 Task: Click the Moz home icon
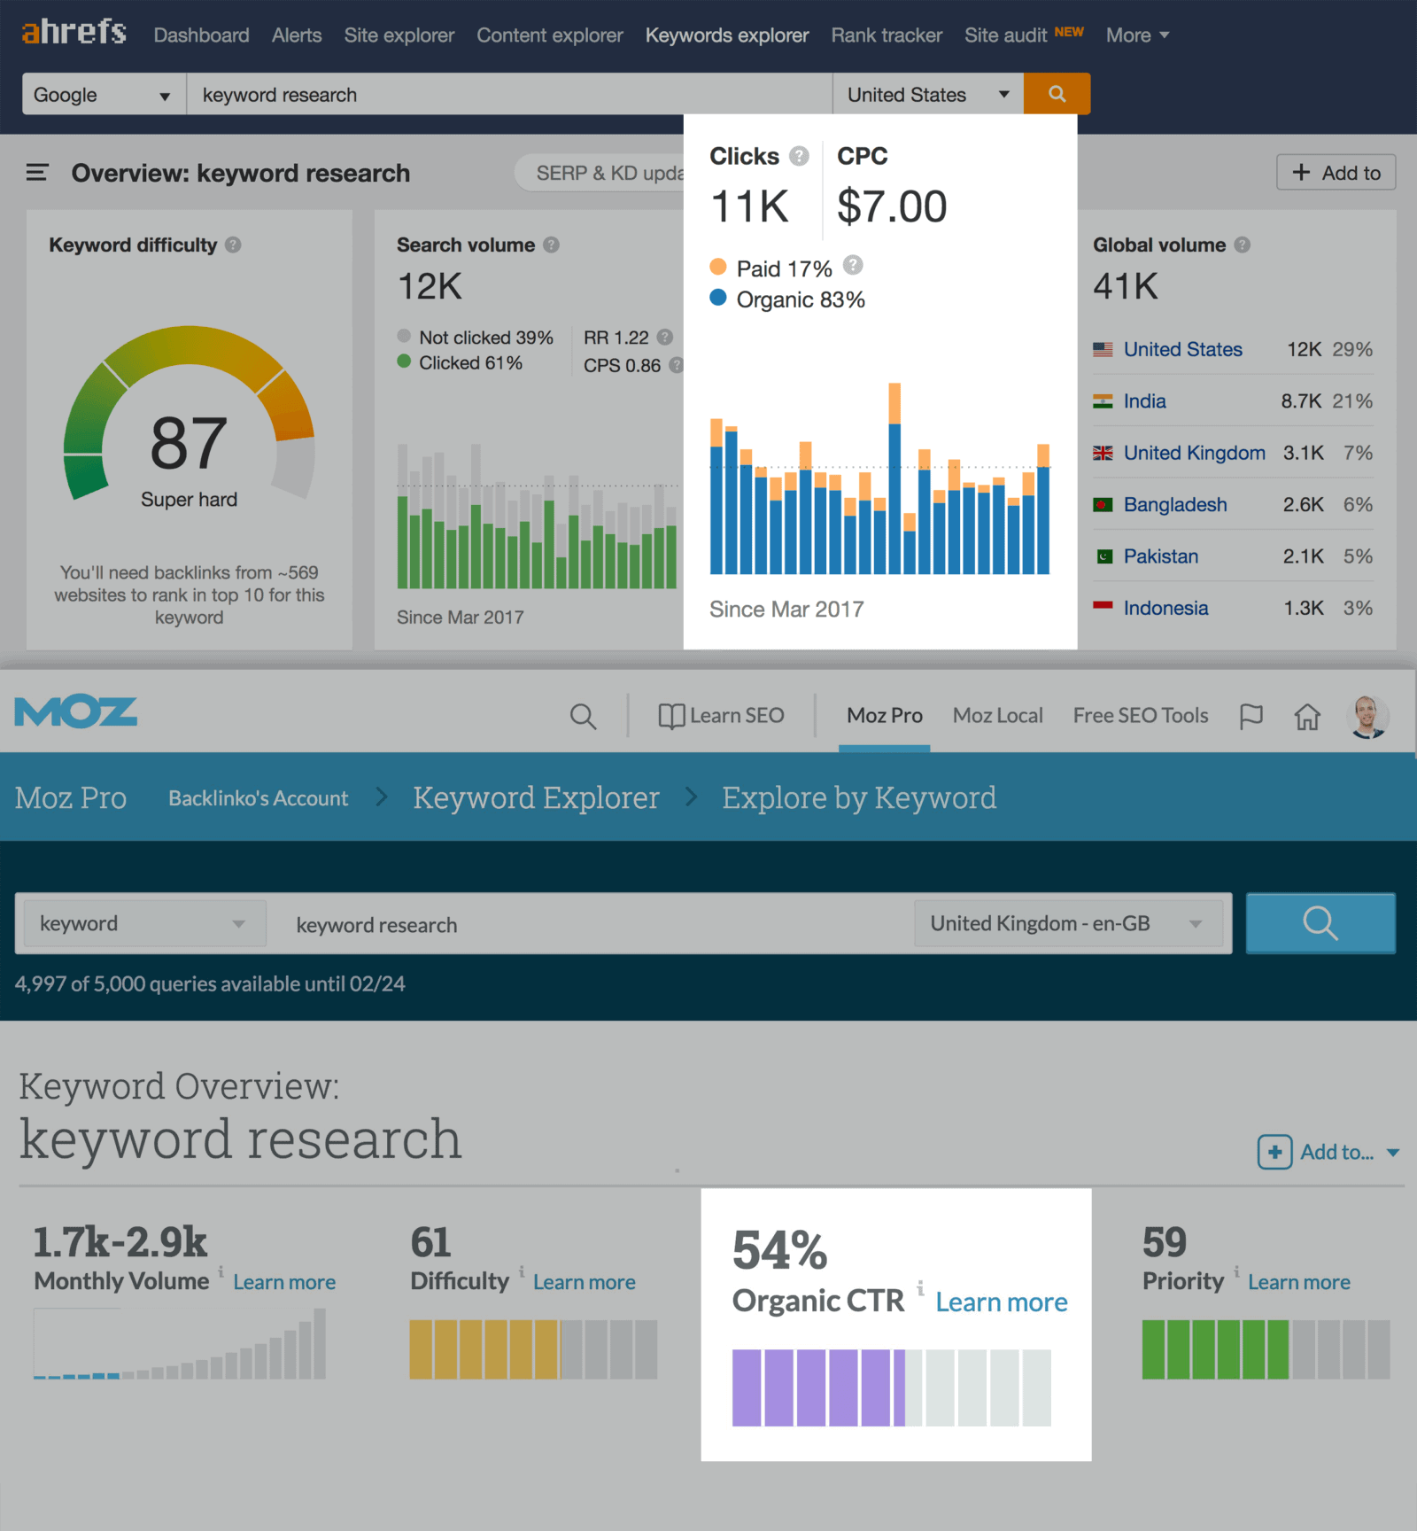(1307, 716)
